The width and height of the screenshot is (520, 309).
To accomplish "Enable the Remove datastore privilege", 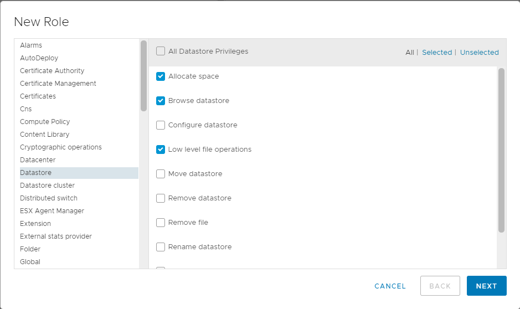I will click(x=161, y=198).
